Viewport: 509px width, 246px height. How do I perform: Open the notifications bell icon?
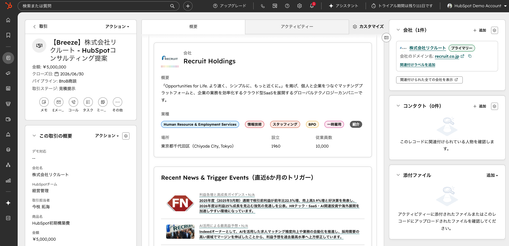tap(312, 6)
